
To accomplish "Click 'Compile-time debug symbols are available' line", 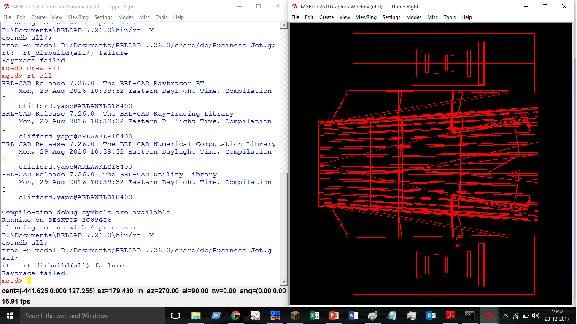I will pyautogui.click(x=86, y=213).
